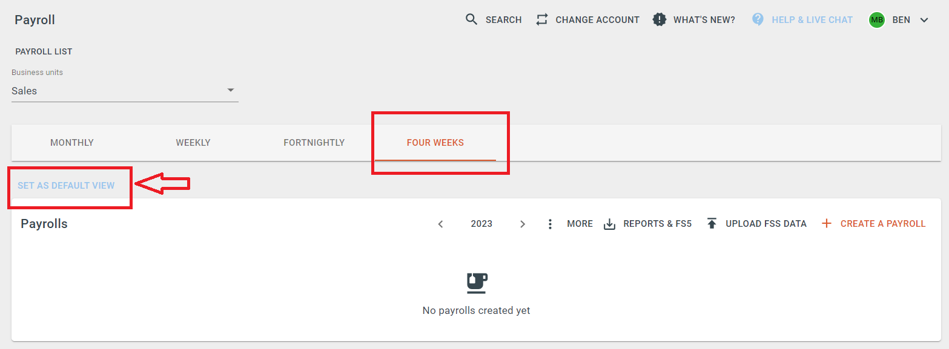Switch to the Weekly tab
949x349 pixels.
point(193,143)
